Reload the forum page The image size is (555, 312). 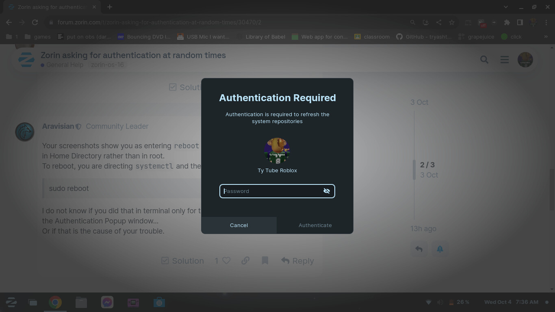tap(35, 22)
